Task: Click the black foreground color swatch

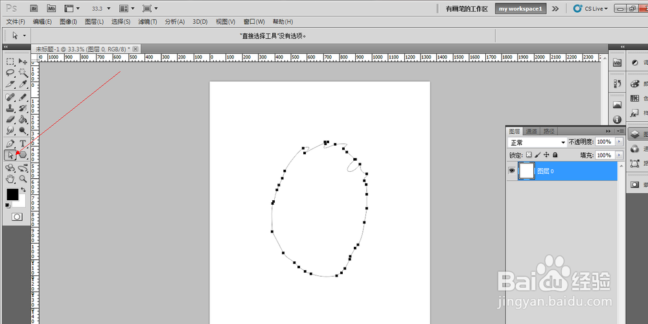Action: pos(12,194)
